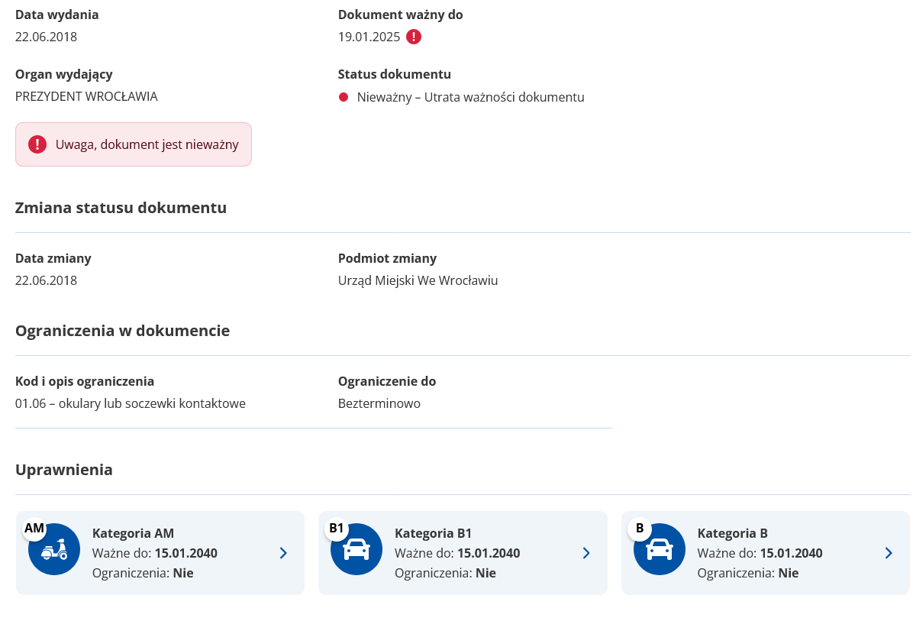Screen dimensions: 913x621
Task: Click the car icon in Kategoria B1 card
Action: 356,550
